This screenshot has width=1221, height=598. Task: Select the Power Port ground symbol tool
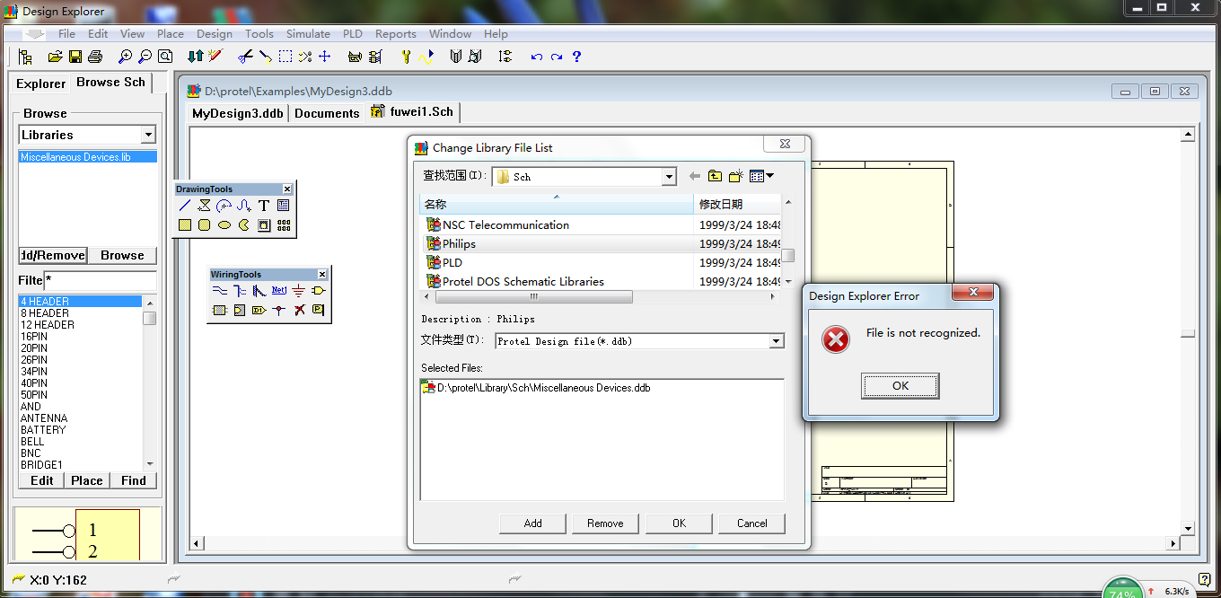[299, 291]
